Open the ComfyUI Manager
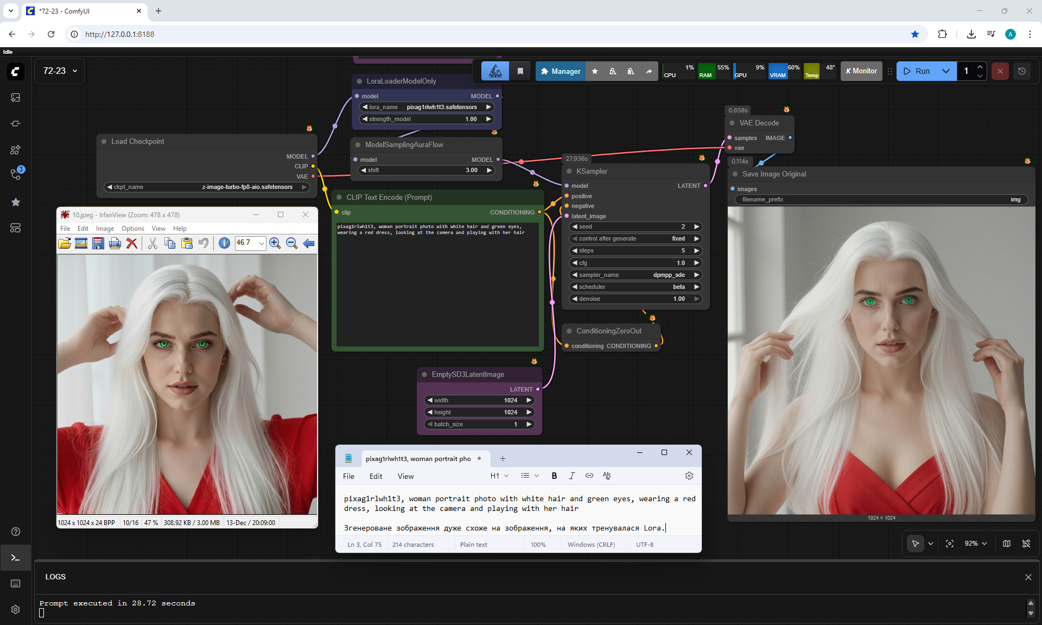 561,71
